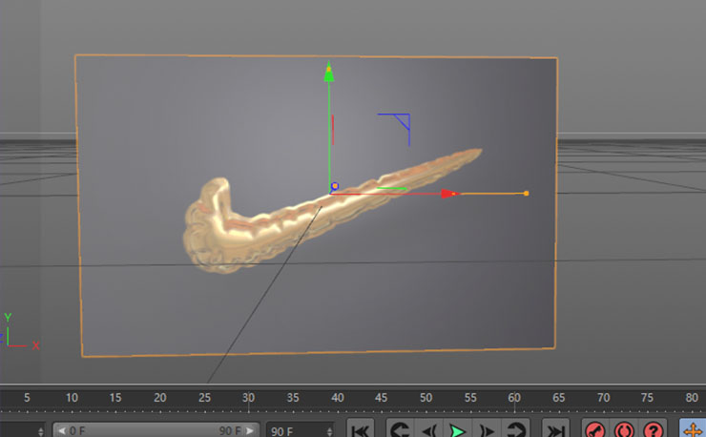Click the red X-axis arrow of the gizmo

point(449,194)
